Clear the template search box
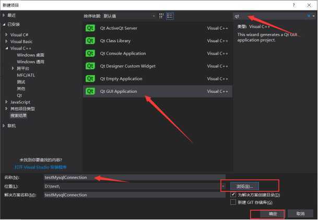Image resolution: width=318 pixels, height=220 pixels. 309,16
